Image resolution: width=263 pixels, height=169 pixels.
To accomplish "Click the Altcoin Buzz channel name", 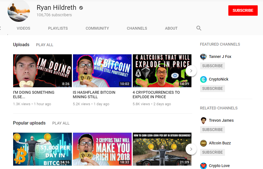I will (x=220, y=143).
